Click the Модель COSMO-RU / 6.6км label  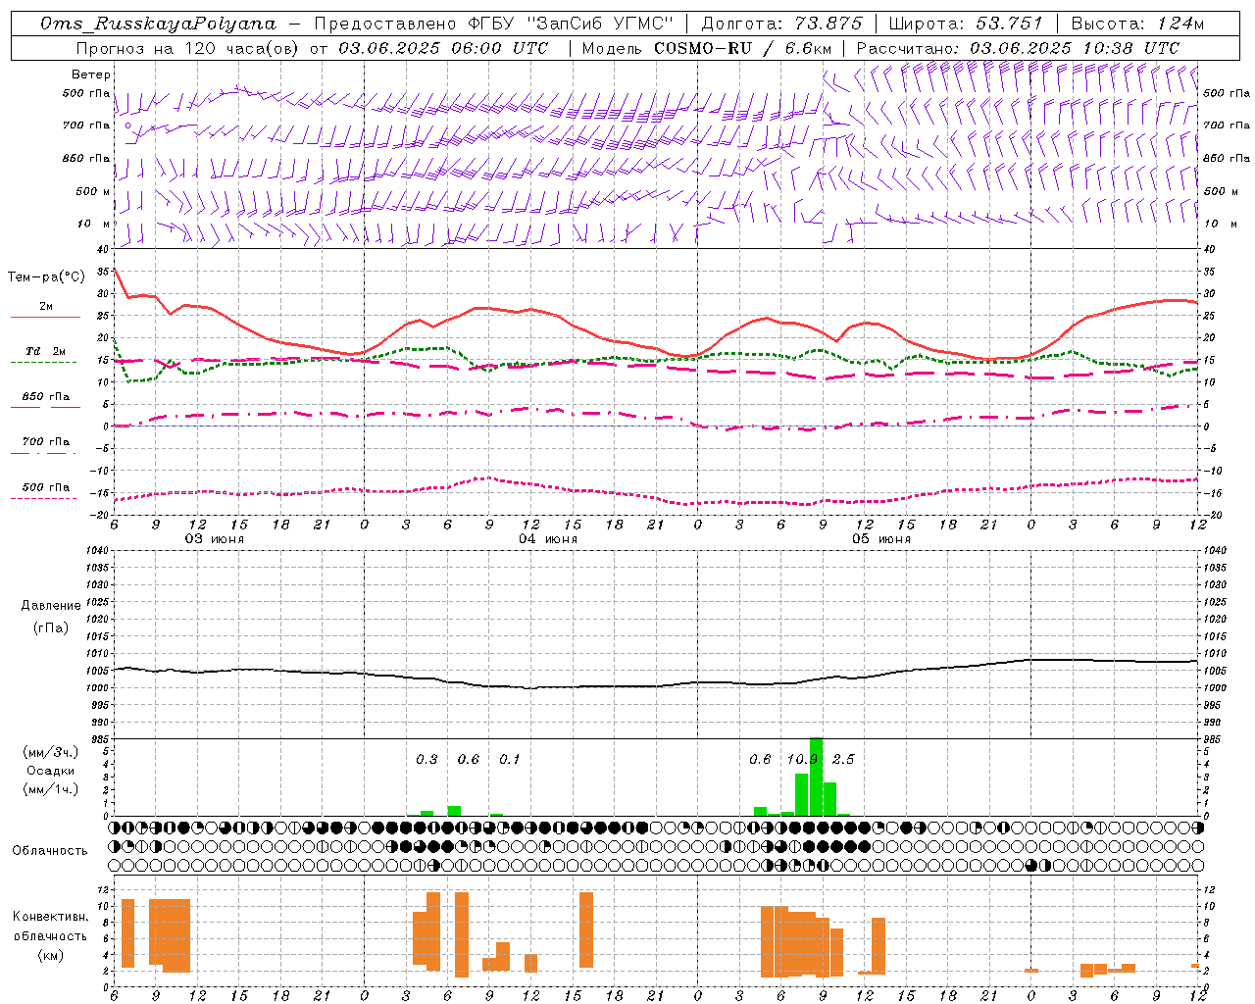707,48
